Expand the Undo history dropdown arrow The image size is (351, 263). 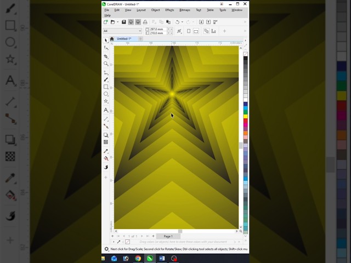(182, 22)
